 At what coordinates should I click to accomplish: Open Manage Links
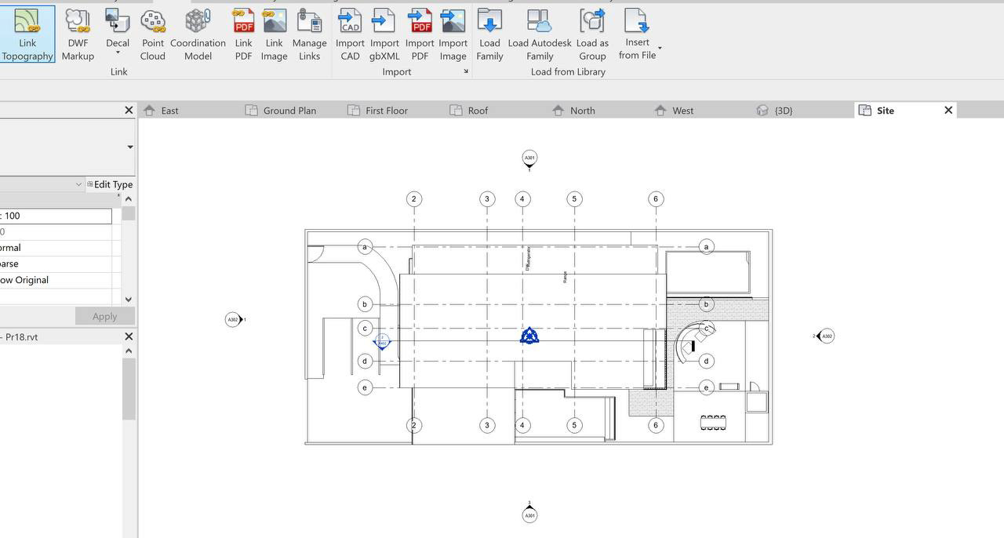[309, 35]
